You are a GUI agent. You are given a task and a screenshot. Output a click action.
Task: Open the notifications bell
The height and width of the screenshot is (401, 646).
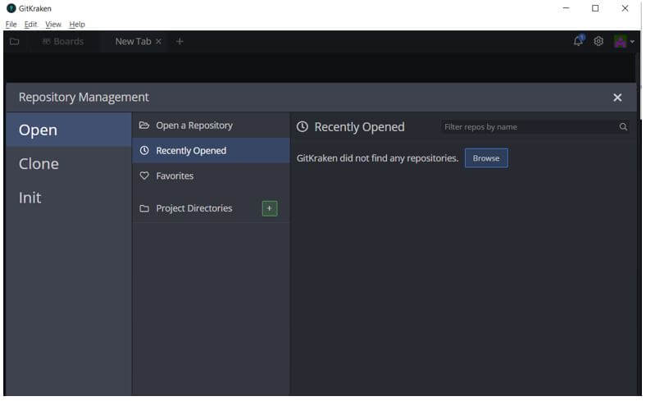[579, 41]
